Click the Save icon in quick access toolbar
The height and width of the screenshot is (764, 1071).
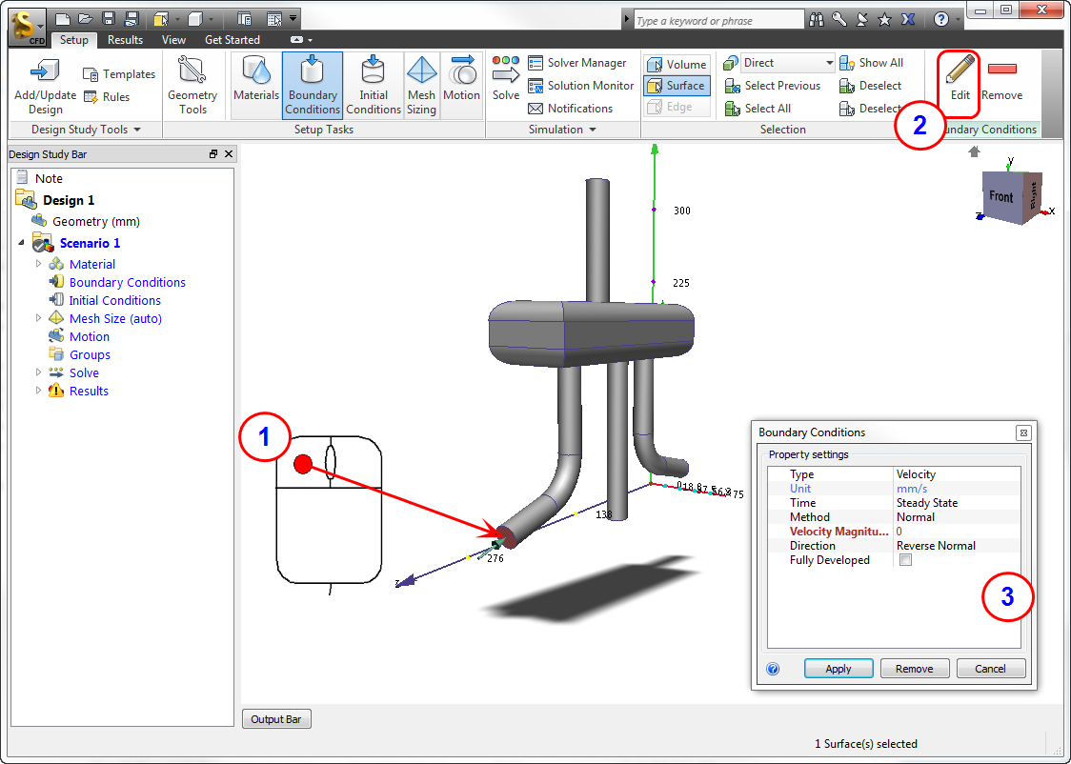click(x=109, y=19)
